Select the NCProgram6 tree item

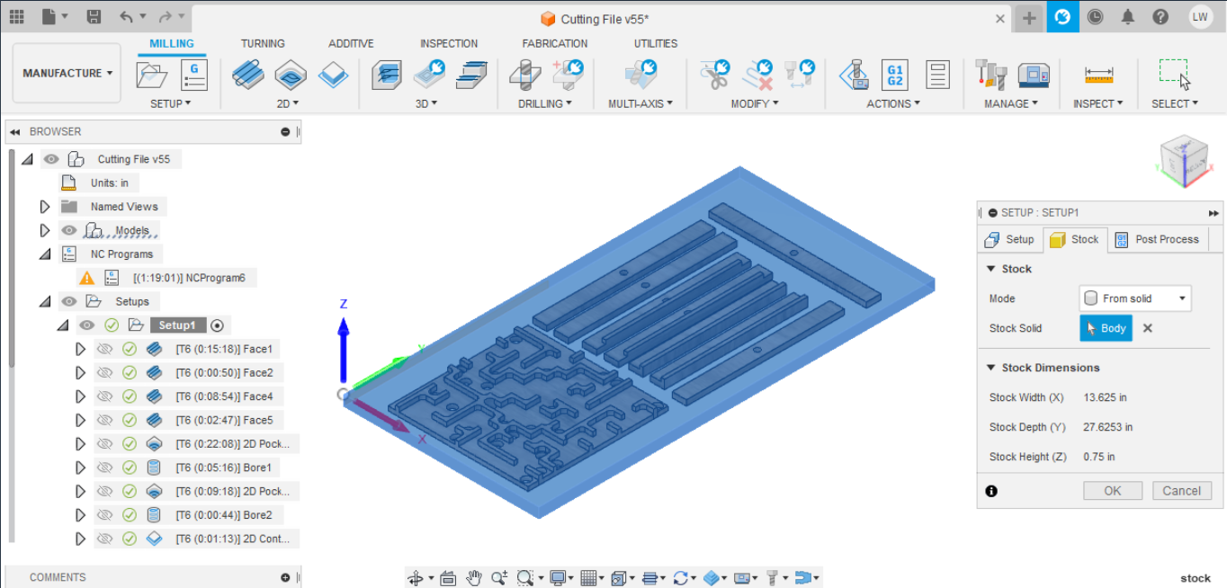[189, 278]
